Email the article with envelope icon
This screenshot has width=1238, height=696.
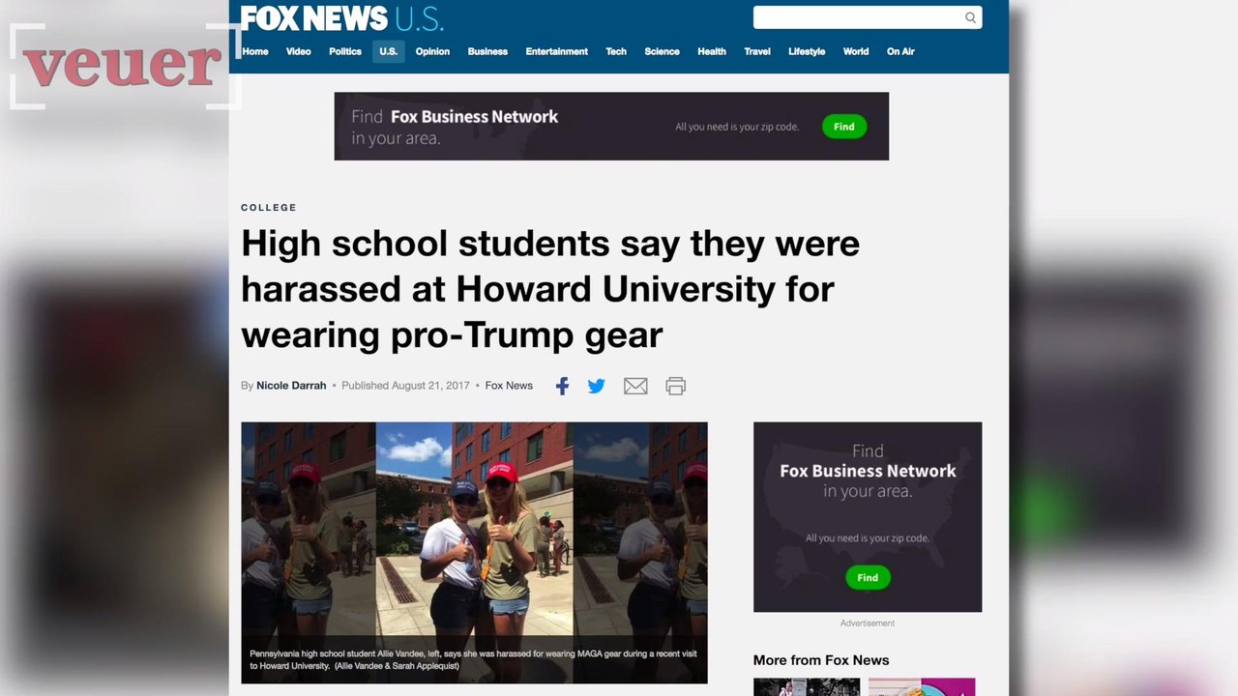(x=635, y=386)
